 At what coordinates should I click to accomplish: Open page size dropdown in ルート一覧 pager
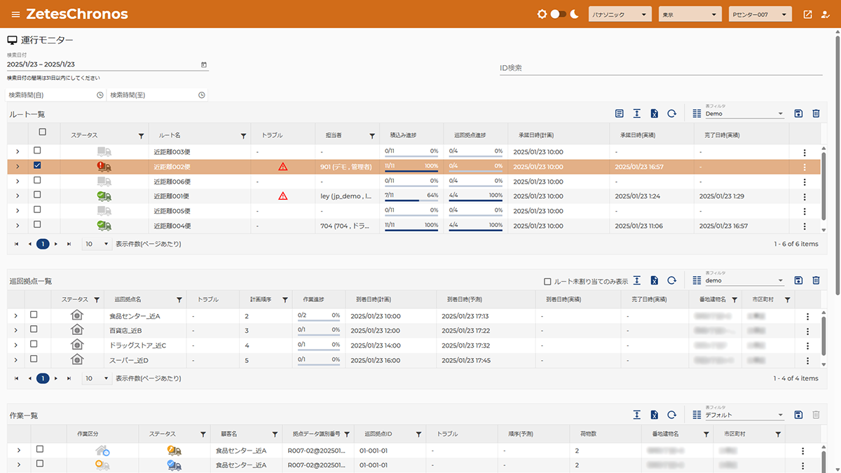coord(97,244)
